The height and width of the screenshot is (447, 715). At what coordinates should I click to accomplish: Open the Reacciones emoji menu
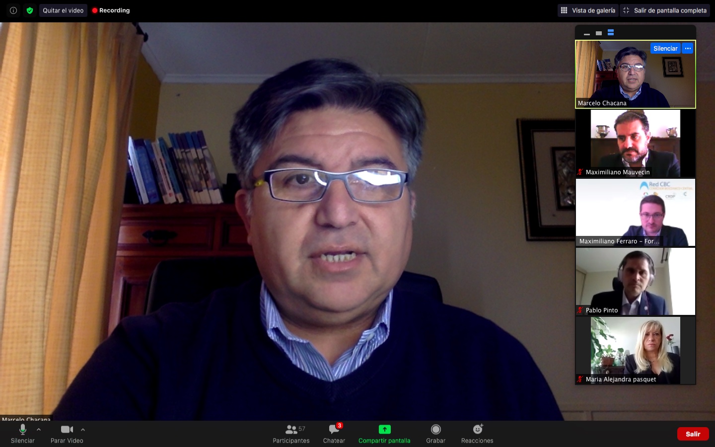(x=477, y=434)
